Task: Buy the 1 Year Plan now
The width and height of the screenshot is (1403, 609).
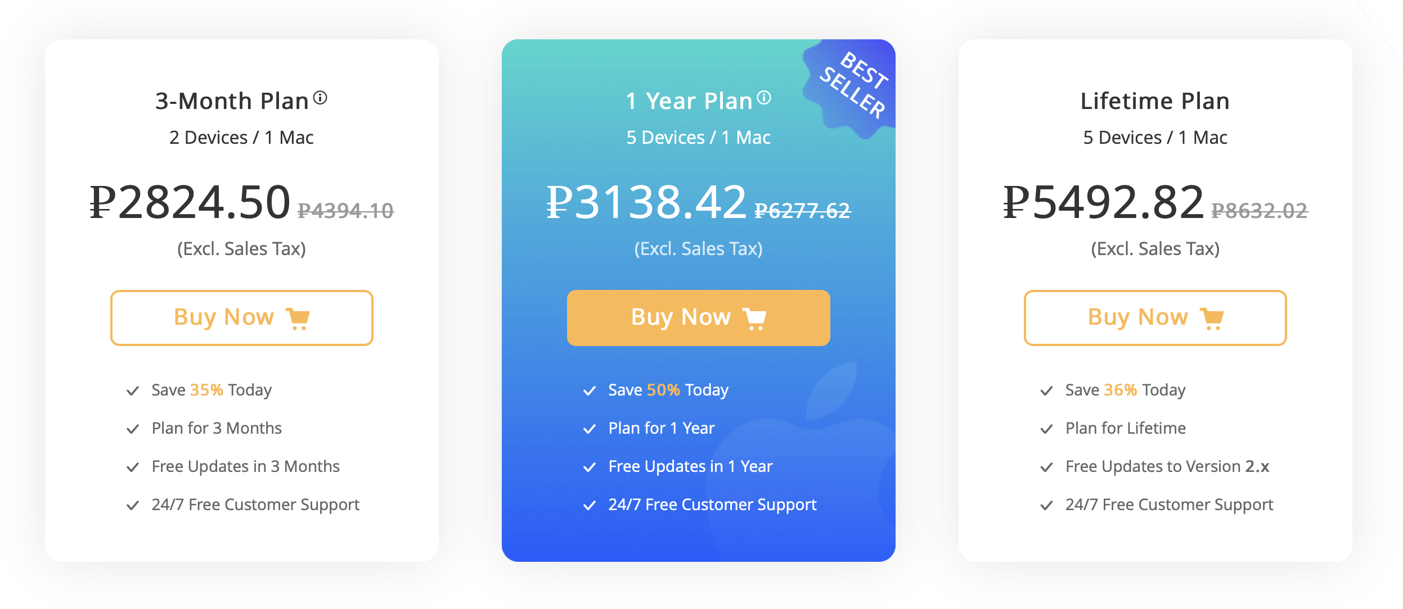Action: click(699, 318)
